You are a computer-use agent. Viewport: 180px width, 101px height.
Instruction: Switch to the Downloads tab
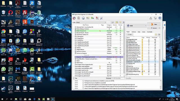150,32
